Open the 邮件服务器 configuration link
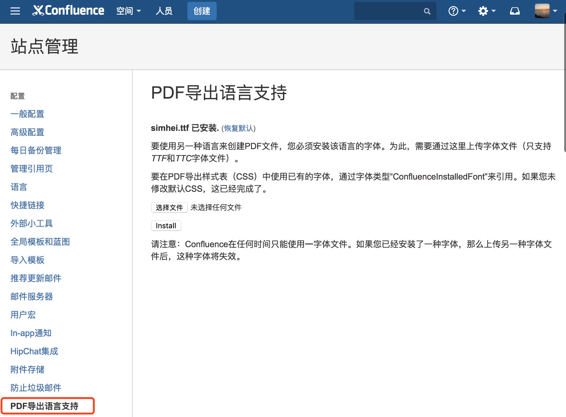The height and width of the screenshot is (417, 566). (x=32, y=296)
